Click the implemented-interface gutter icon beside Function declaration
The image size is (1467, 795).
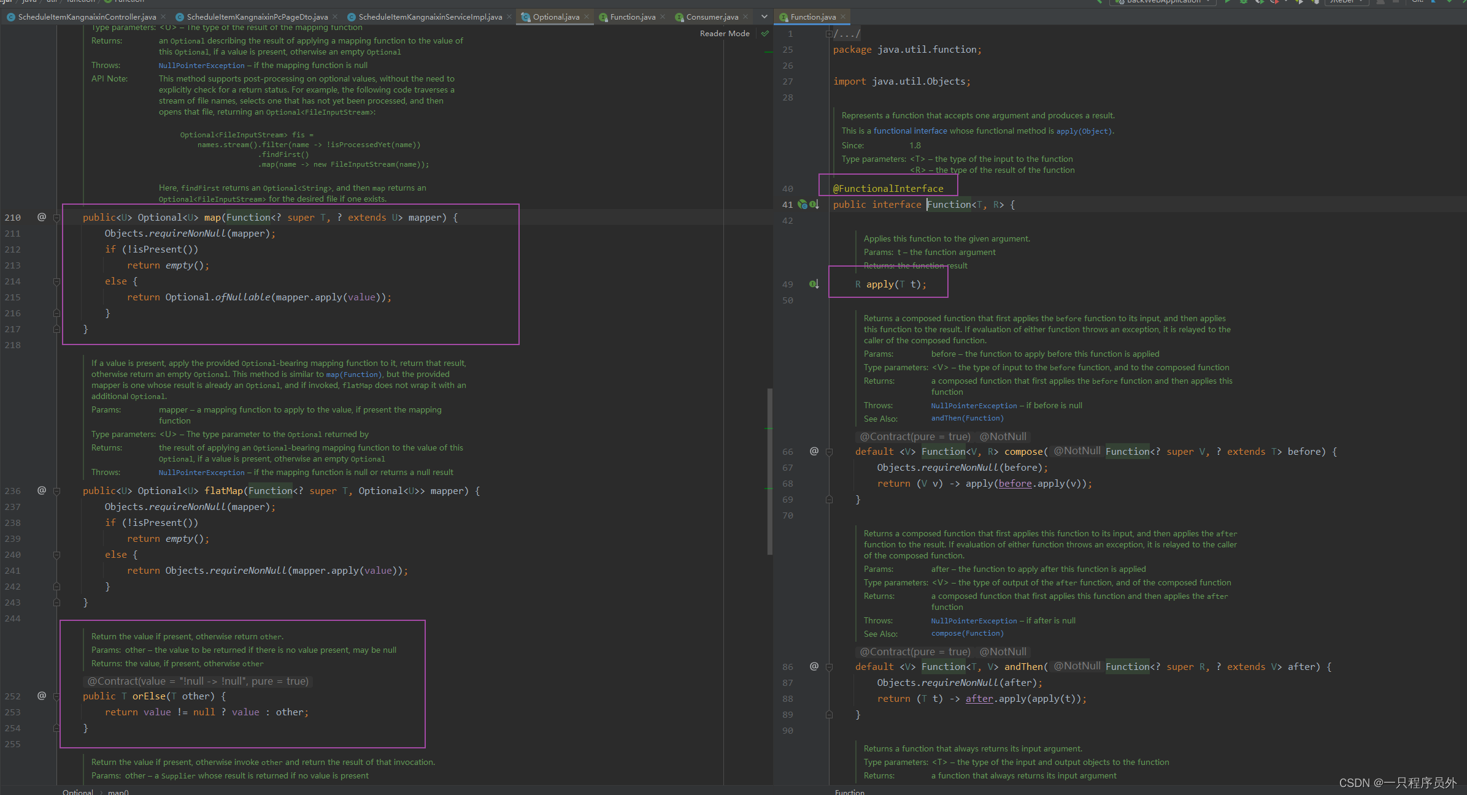(x=814, y=205)
